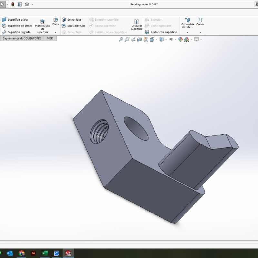This screenshot has height=258, width=258.
Task: Expand the View Orientation dropdown arrow
Action: 156,39
